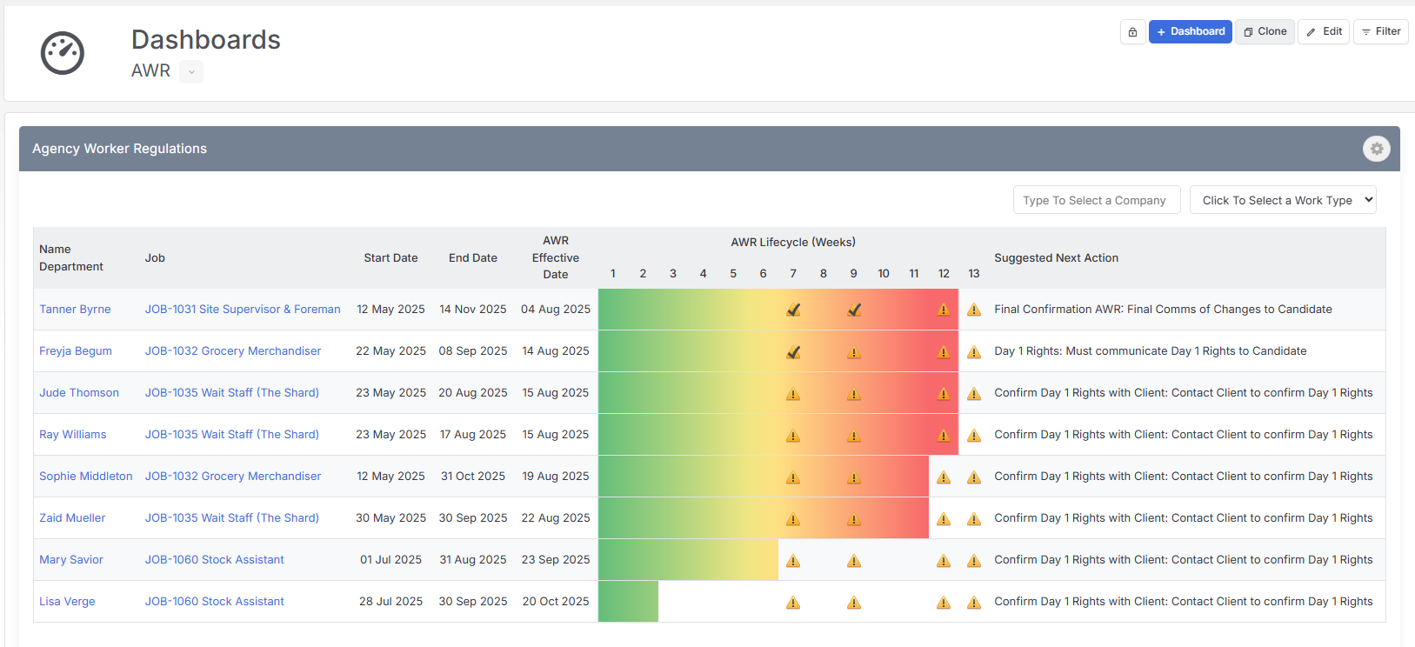Open the Filter options
Screen dimensions: 1415x647
(x=1381, y=31)
